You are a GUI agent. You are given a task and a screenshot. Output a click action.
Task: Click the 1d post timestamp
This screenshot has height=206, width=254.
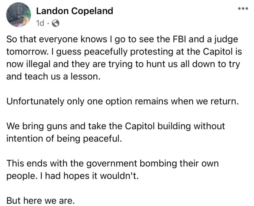click(x=40, y=23)
